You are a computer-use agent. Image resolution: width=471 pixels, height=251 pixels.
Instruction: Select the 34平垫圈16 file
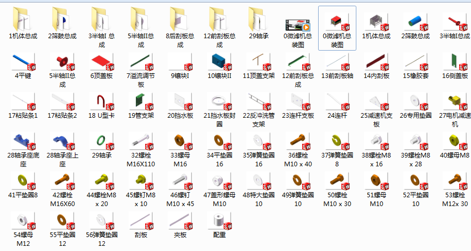click(219, 150)
